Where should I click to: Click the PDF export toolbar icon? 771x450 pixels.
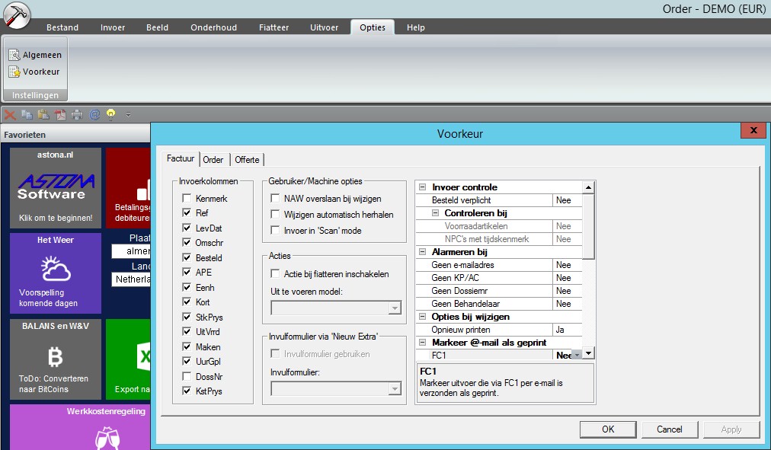(60, 115)
